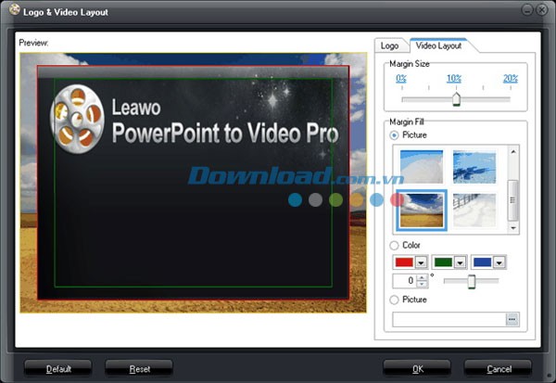The image size is (556, 383).
Task: Click the browse ellipsis button
Action: 512,319
